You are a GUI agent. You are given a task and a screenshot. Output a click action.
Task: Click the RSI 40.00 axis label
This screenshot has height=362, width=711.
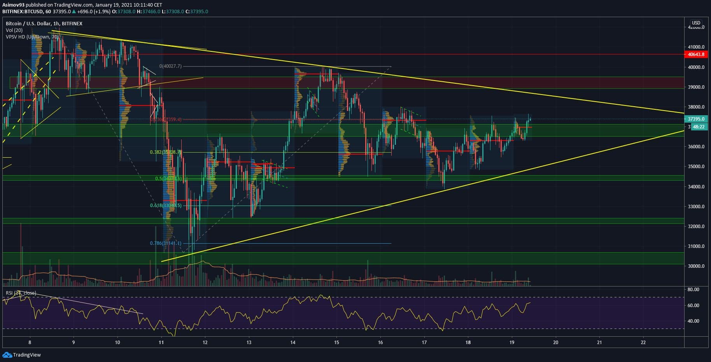point(693,321)
